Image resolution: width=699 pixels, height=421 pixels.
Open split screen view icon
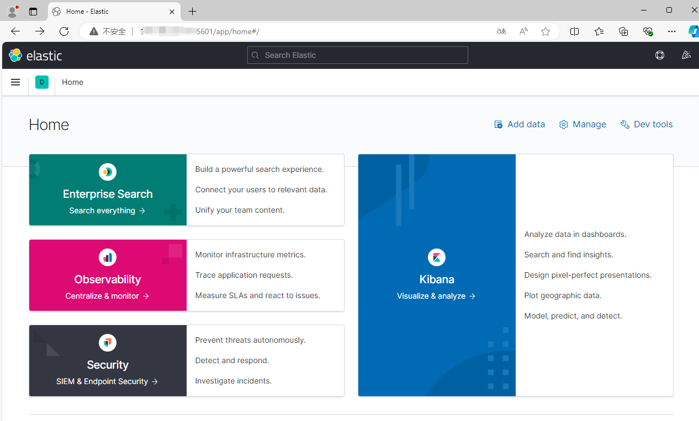coord(575,31)
